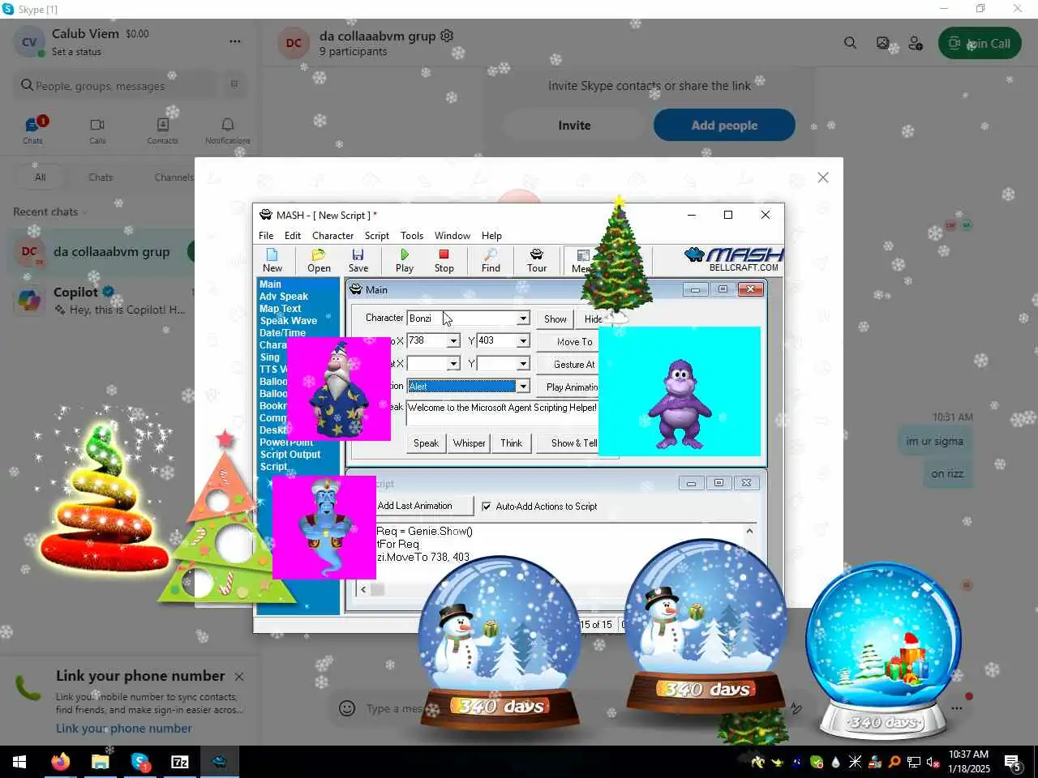
Task: Click the Move To button in MASH
Action: click(574, 342)
